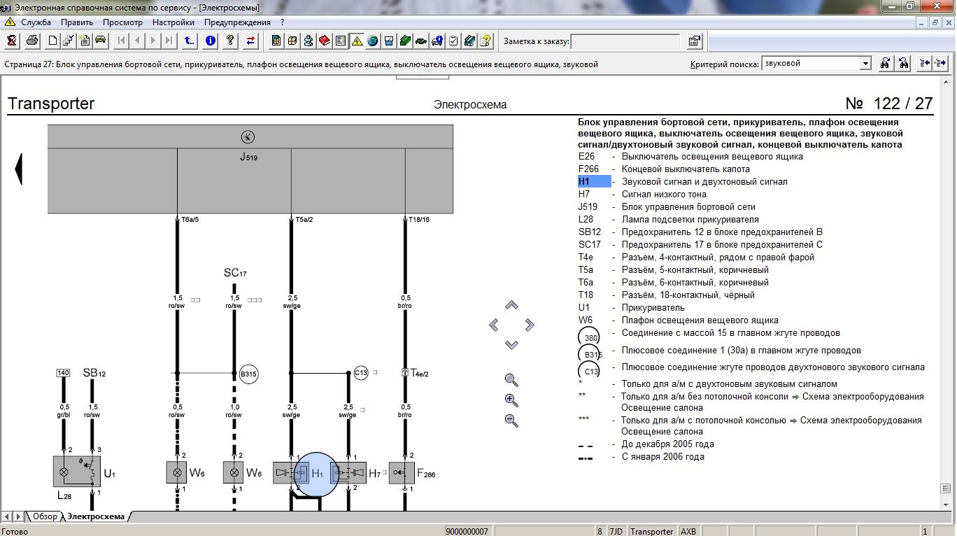Viewport: 957px width, 536px height.
Task: Pan diagram left with the left chevron
Action: pos(494,325)
